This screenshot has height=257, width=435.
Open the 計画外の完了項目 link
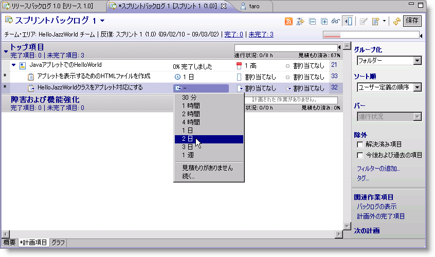point(380,216)
